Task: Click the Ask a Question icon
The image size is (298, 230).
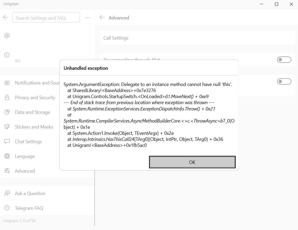Action: click(x=7, y=193)
